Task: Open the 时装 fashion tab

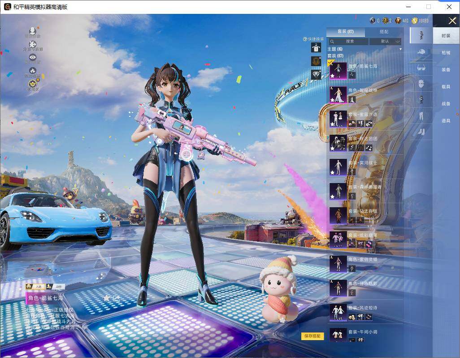Action: pos(446,36)
